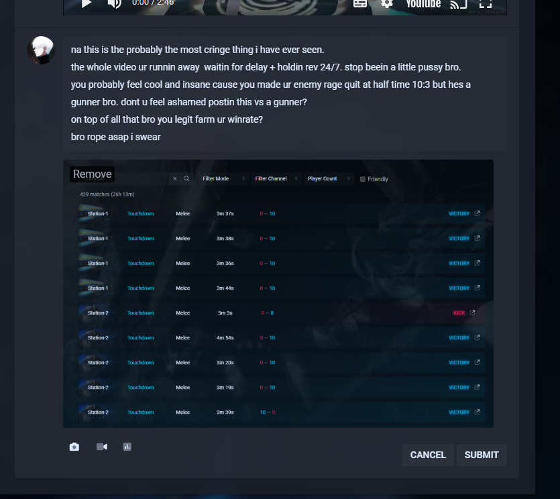560x499 pixels.
Task: Open the YouTube logo link
Action: 423,4
